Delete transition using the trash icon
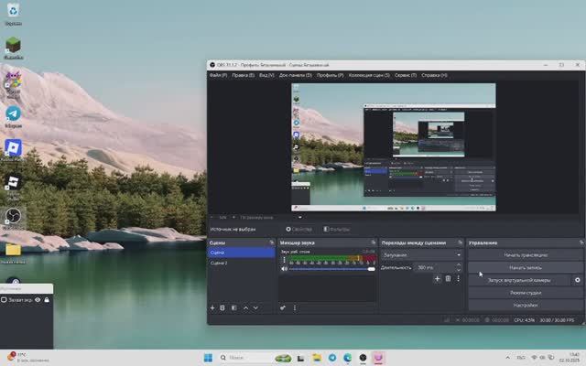The height and width of the screenshot is (366, 586). pos(448,278)
